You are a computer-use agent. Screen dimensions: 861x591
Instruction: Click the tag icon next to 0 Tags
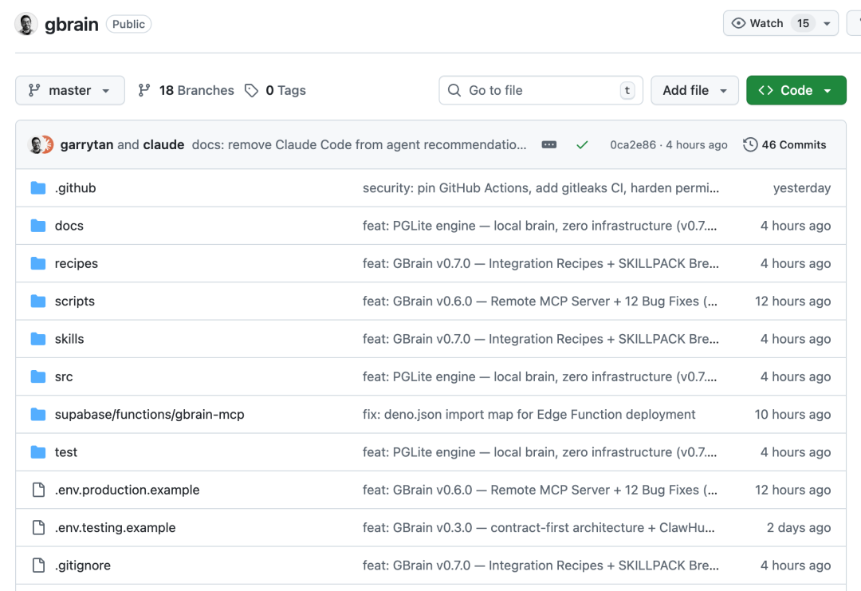251,90
